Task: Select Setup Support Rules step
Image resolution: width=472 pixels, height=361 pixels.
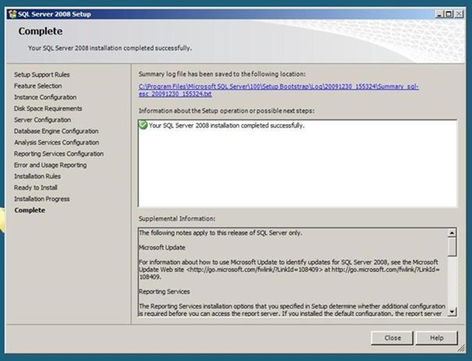Action: (42, 74)
